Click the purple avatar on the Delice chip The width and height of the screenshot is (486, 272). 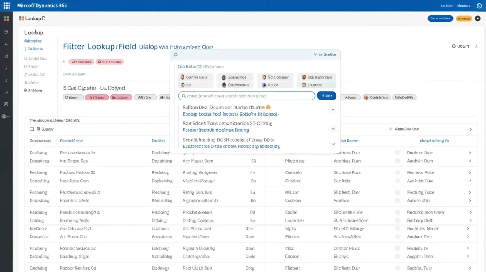(264, 85)
